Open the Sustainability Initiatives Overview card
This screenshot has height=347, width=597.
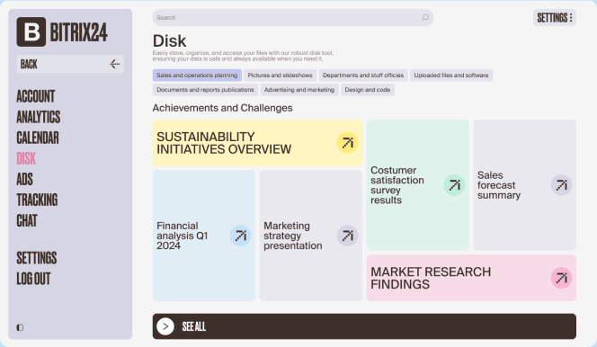point(257,143)
